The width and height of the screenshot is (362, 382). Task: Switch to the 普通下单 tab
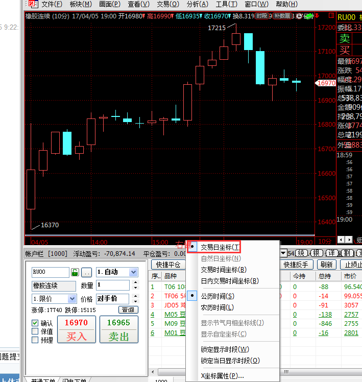[43, 380]
